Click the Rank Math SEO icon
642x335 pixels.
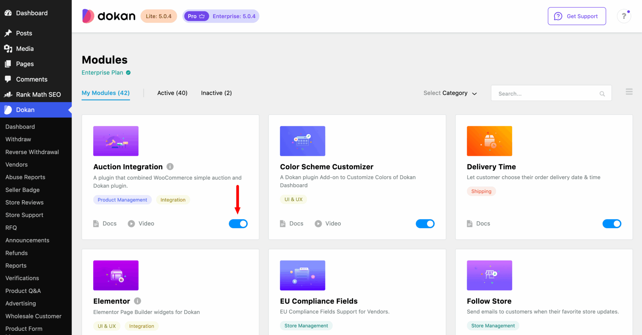click(8, 95)
